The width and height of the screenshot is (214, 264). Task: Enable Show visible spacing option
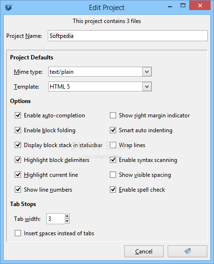coord(113,175)
